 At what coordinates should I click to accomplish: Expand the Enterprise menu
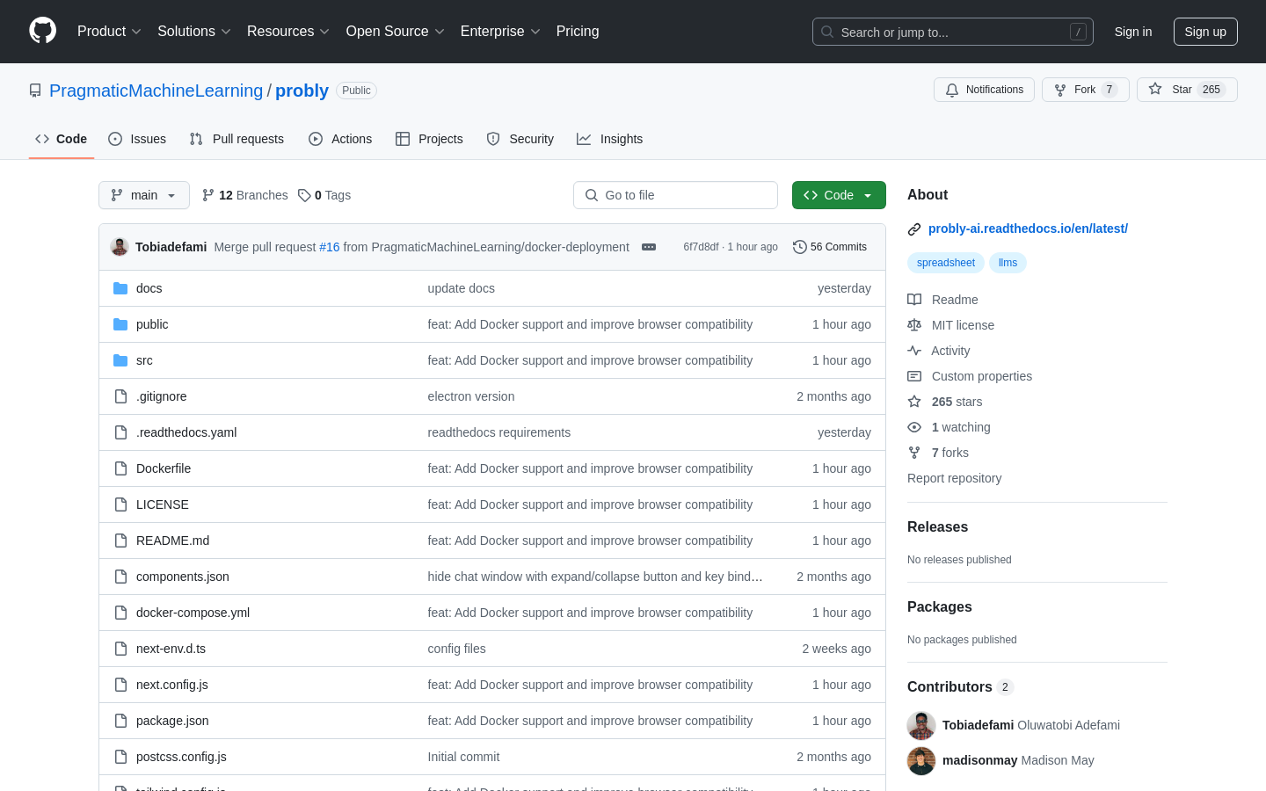[500, 31]
